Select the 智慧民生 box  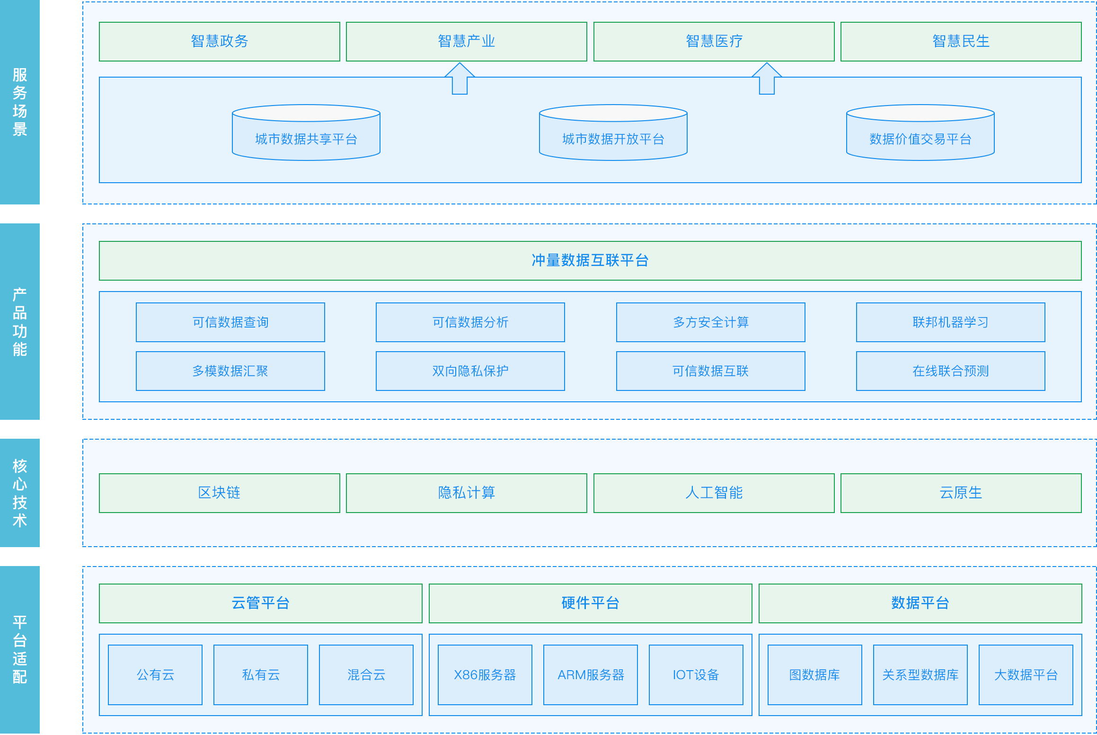pyautogui.click(x=961, y=42)
